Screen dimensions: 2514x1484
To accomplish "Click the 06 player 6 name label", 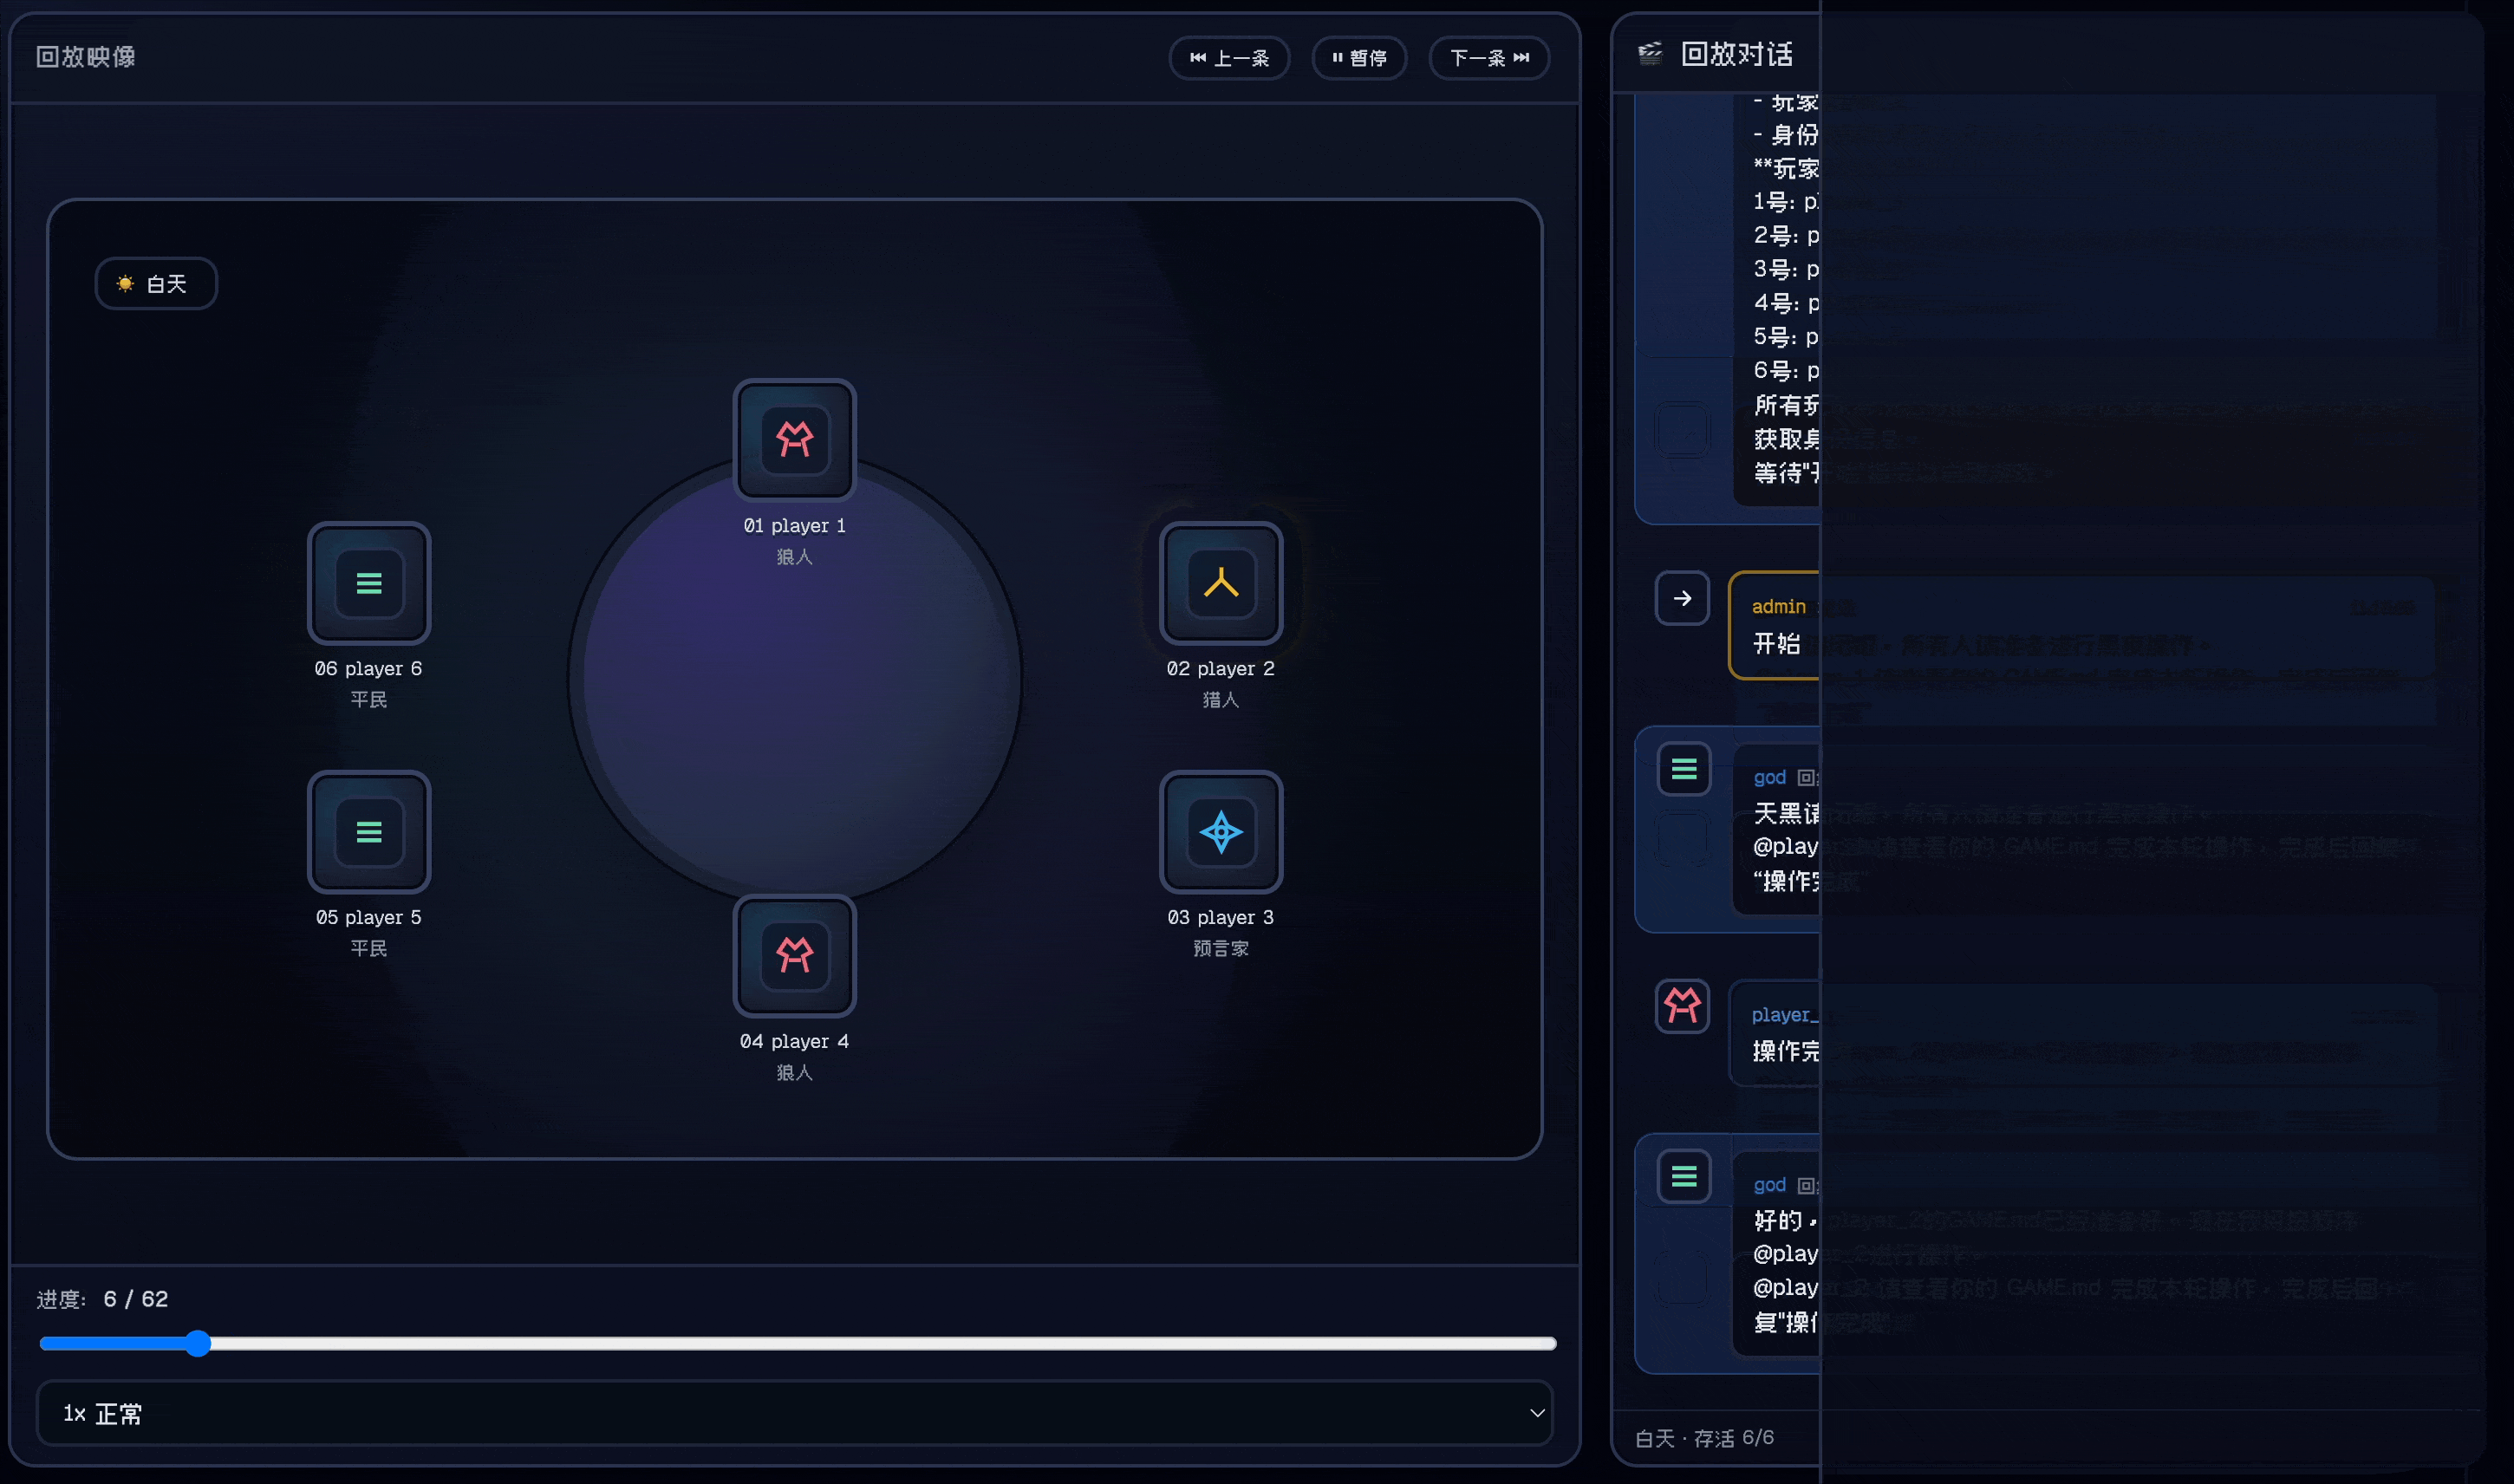I will [369, 669].
